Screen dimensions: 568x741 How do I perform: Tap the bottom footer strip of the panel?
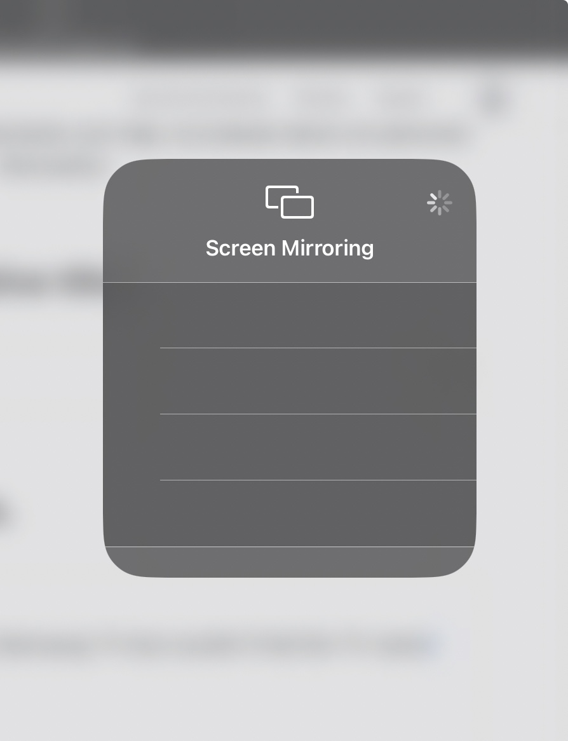point(290,562)
